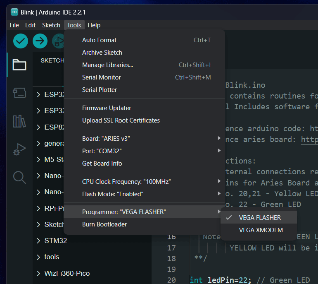This screenshot has height=284, width=318.
Task: Close the open Tools menu
Action: point(74,25)
